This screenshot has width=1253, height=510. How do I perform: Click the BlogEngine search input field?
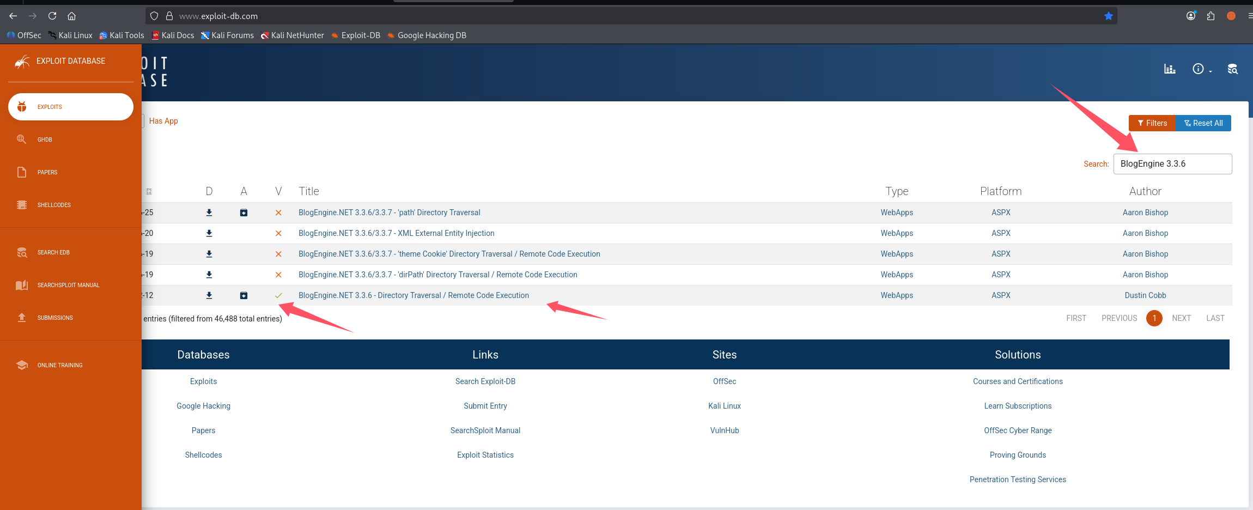(x=1172, y=164)
